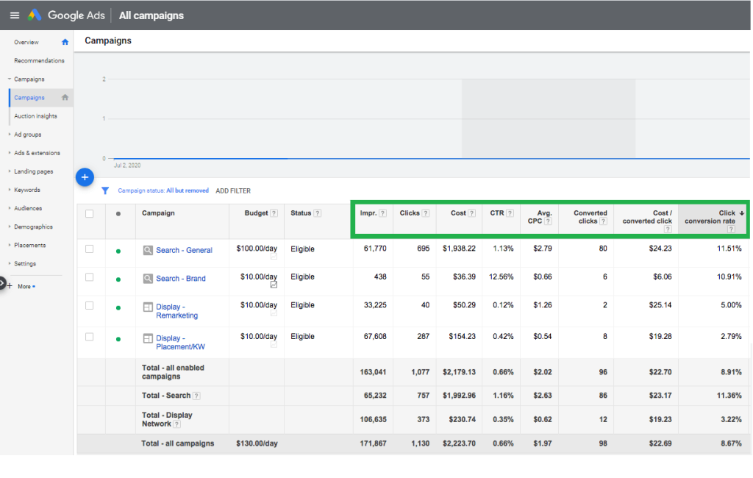753x478 pixels.
Task: Expand Audiences in sidebar
Action: (9, 208)
